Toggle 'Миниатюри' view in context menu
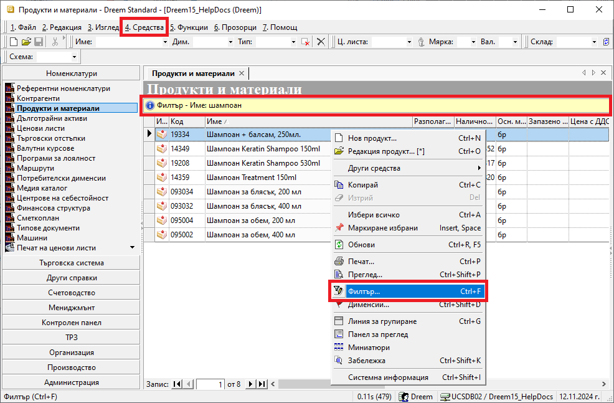Screen dimensions: 614x403 tap(369, 348)
